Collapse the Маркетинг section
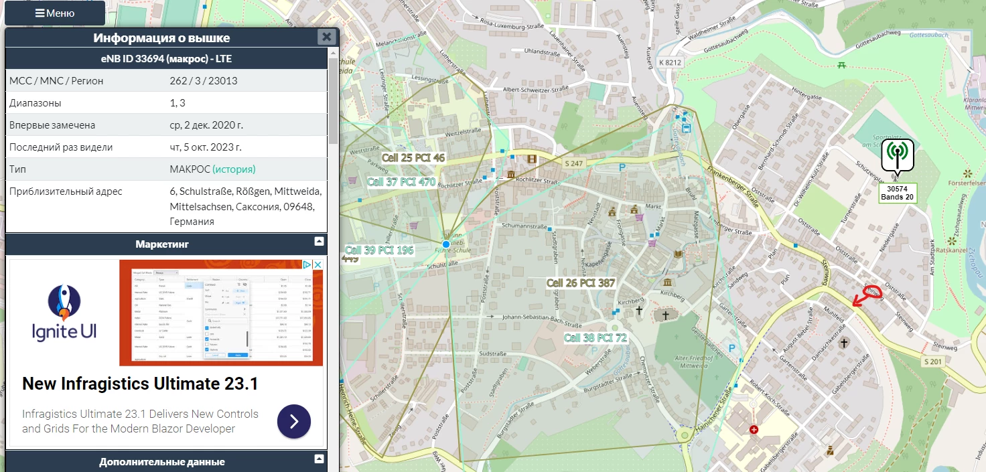Viewport: 986px width, 472px height. coord(320,241)
